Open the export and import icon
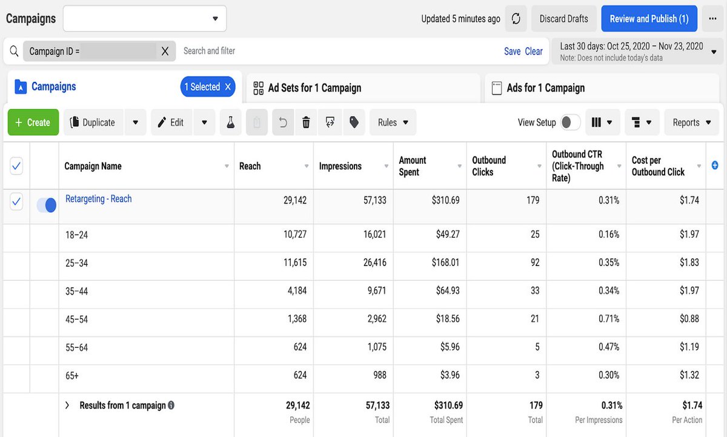 [x=330, y=122]
